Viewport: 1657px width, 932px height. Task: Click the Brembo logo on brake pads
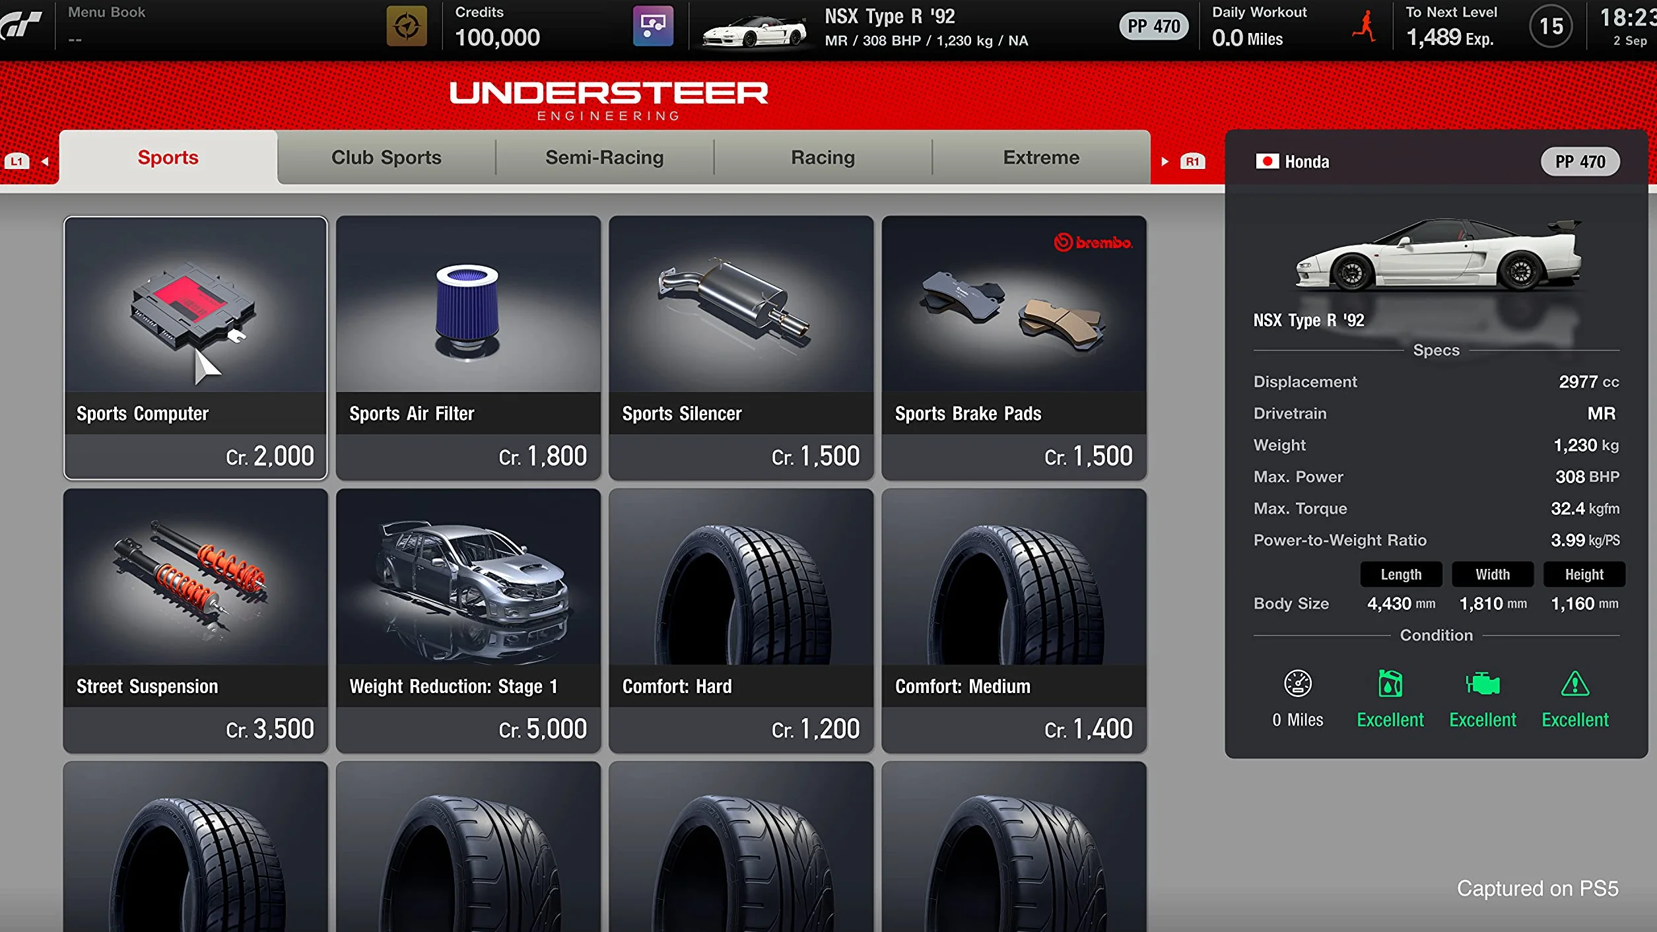click(1093, 242)
